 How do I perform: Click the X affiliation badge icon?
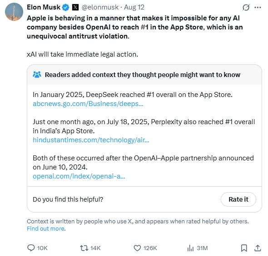75,7
